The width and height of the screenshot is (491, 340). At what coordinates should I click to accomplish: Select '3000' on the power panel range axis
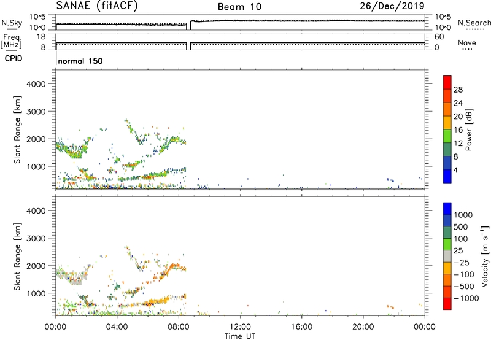click(36, 112)
